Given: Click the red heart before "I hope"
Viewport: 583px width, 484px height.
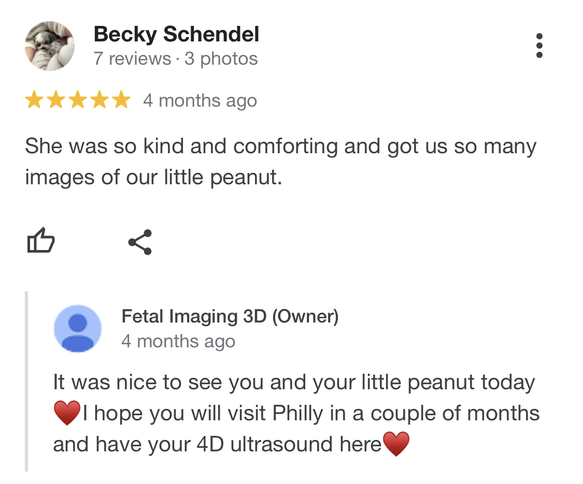Looking at the screenshot, I should tap(67, 414).
